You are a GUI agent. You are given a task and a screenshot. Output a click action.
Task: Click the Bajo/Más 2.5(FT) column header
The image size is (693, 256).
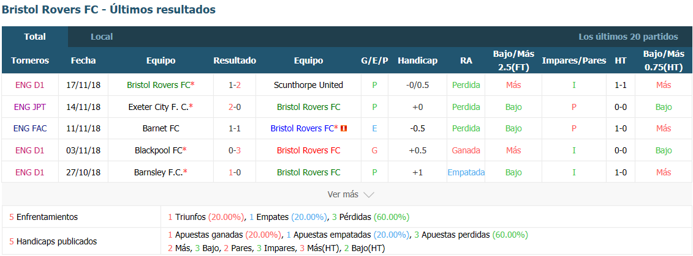point(513,61)
